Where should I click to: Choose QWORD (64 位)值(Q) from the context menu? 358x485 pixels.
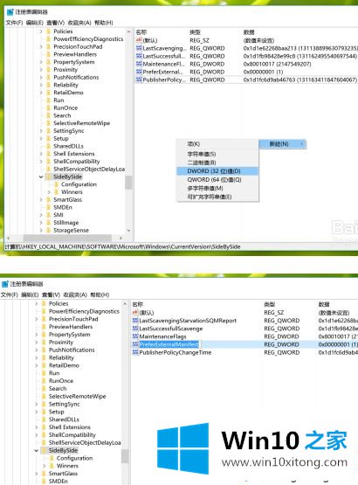(x=217, y=180)
